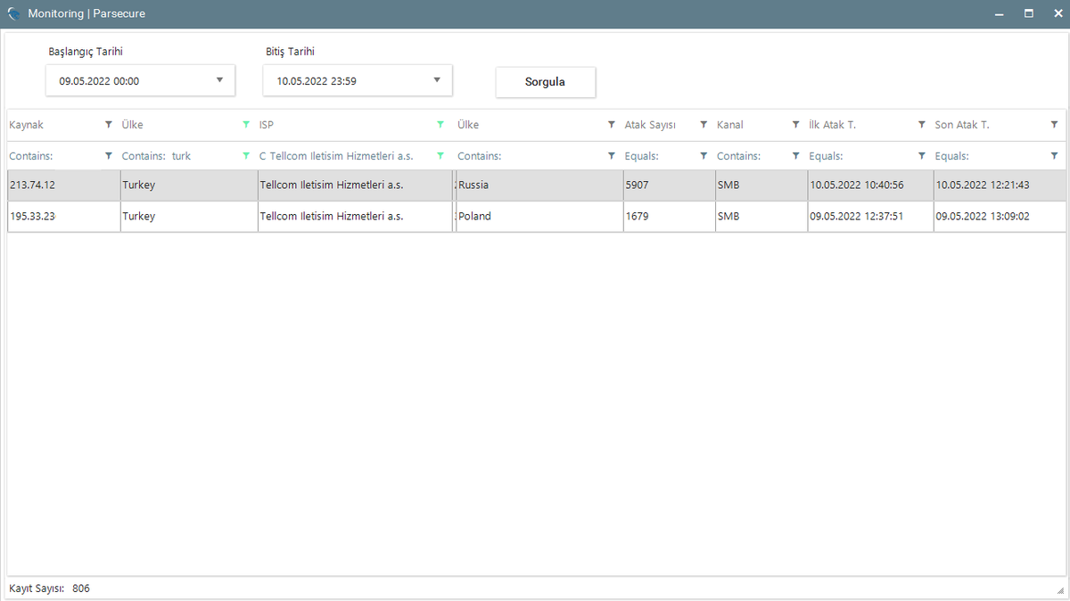Open the Kanal column header filter funnel
Viewport: 1070px width, 601px height.
796,125
